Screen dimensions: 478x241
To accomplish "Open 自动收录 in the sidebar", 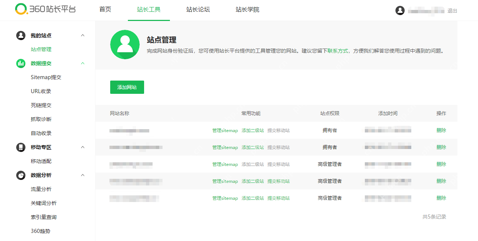I will point(41,133).
